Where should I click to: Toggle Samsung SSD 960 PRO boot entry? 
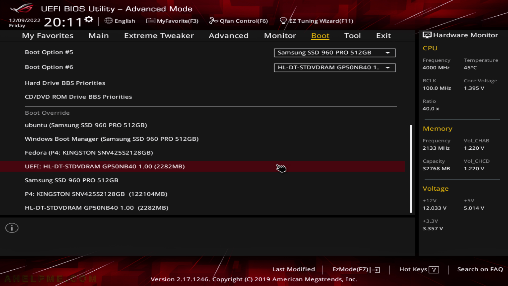click(x=71, y=180)
